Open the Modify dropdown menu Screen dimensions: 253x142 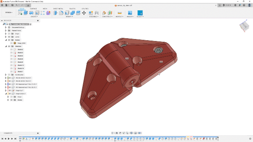coord(70,17)
